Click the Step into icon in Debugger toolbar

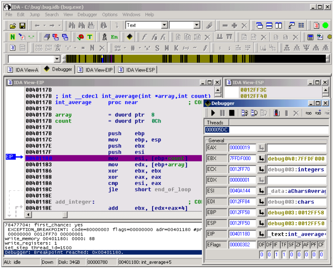coord(244,113)
